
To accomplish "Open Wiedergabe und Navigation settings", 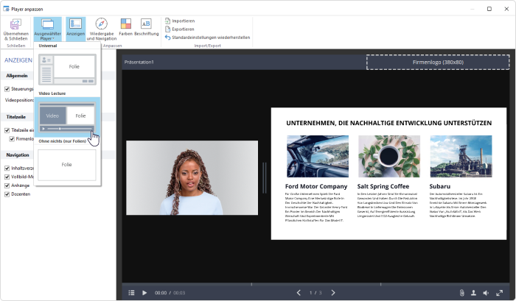I will coord(102,29).
